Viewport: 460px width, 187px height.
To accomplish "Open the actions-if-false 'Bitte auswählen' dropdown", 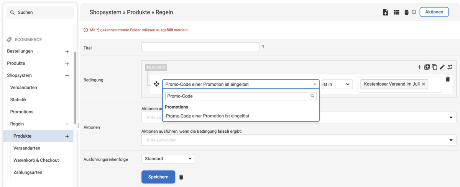I will [x=299, y=140].
